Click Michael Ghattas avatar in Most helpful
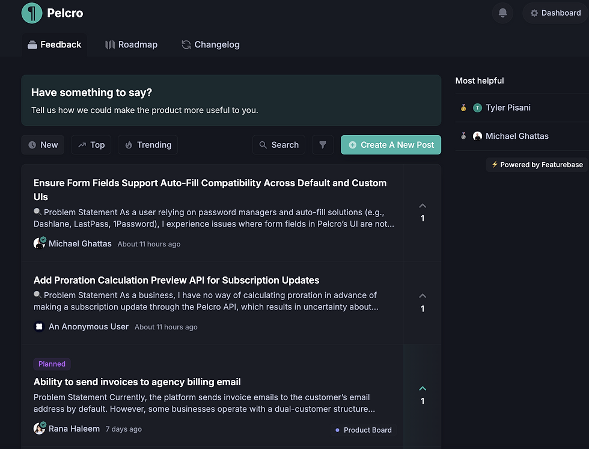Viewport: 589px width, 449px height. [x=477, y=136]
